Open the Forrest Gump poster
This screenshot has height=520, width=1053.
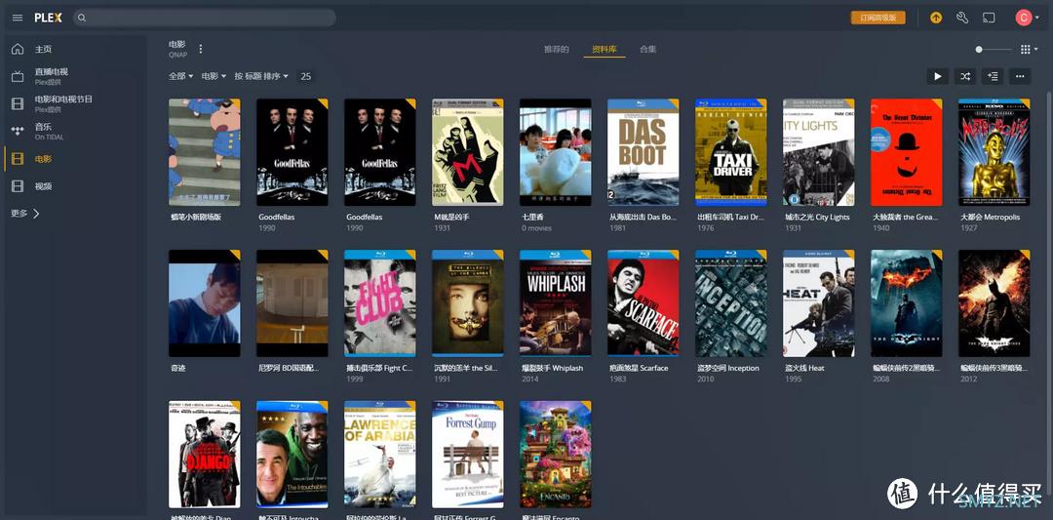(467, 455)
